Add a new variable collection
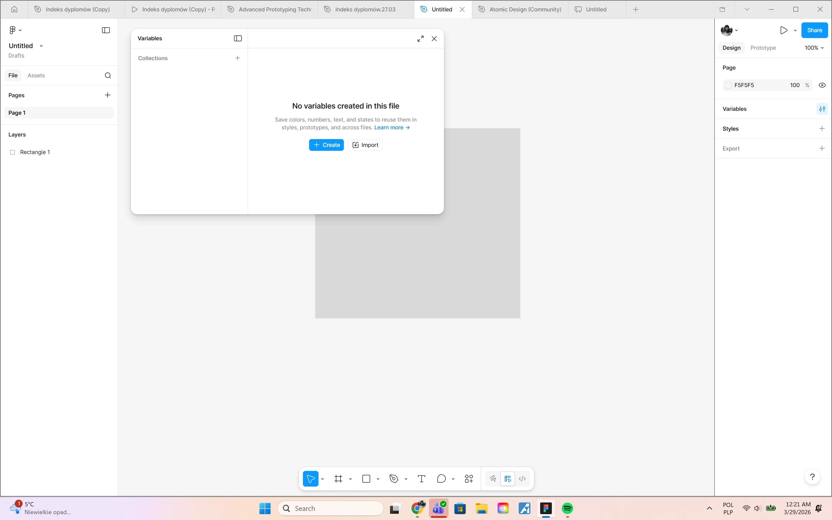The height and width of the screenshot is (520, 832). click(238, 58)
